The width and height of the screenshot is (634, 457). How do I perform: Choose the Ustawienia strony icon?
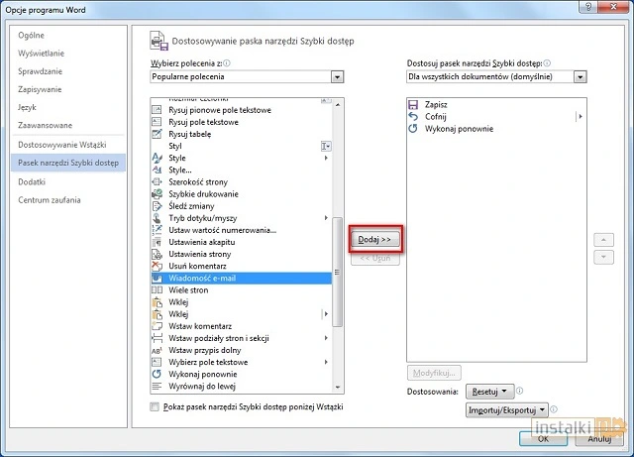point(157,254)
